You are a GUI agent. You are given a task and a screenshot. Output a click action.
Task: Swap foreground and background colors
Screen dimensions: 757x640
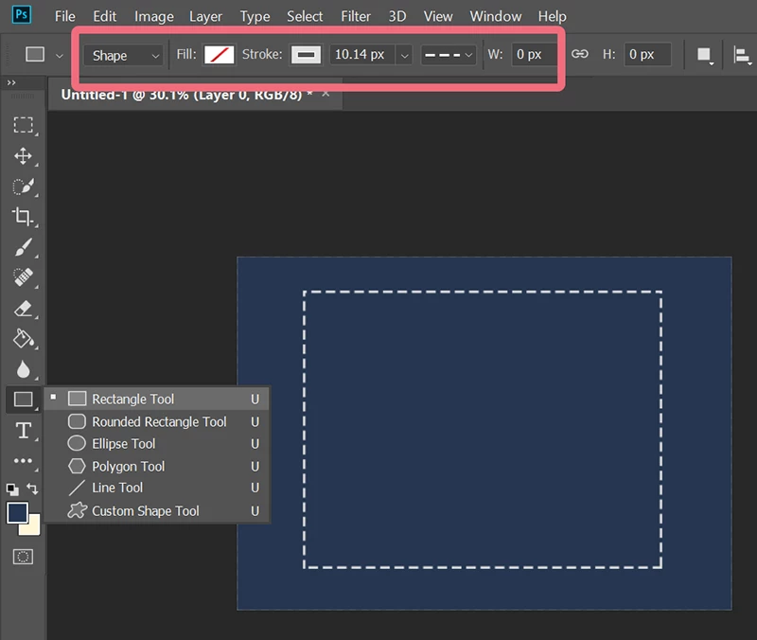click(x=32, y=489)
